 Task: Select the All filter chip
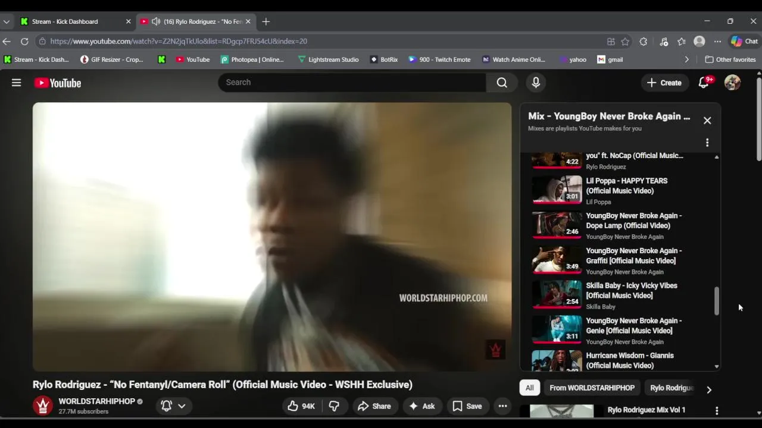(x=529, y=388)
